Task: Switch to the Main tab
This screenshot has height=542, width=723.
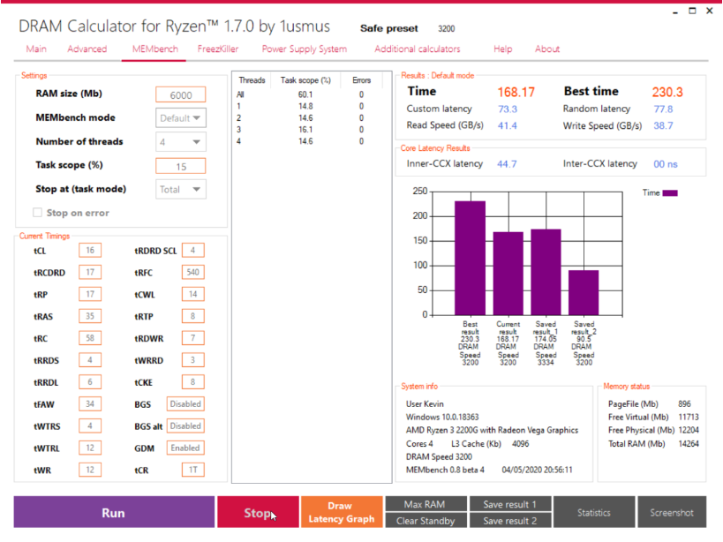Action: tap(36, 49)
